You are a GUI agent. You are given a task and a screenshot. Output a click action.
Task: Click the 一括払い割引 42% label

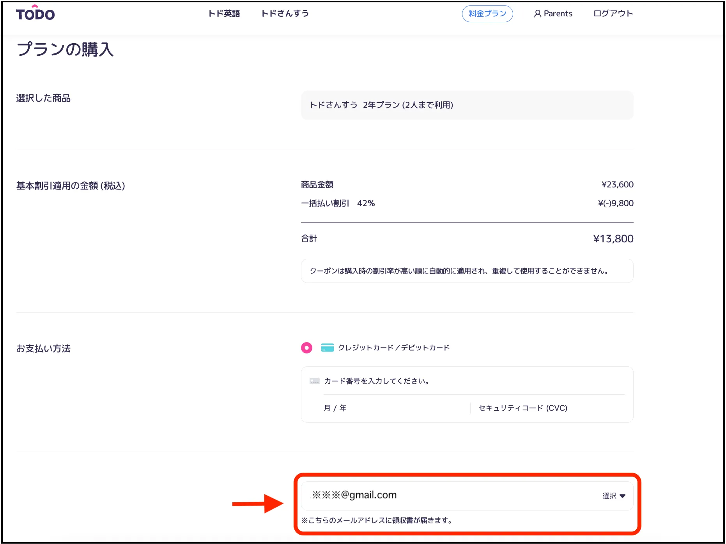pyautogui.click(x=338, y=203)
